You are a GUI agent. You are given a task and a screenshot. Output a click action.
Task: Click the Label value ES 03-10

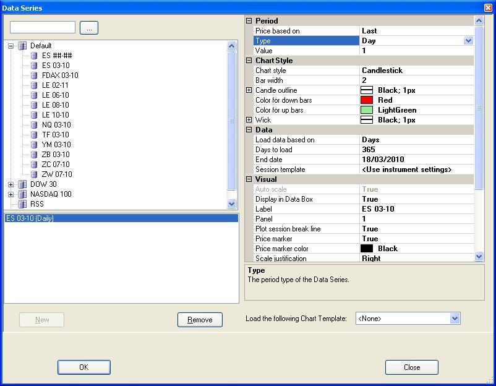click(417, 209)
